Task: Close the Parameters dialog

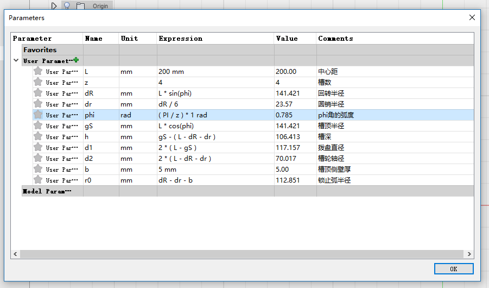Action: 472,17
